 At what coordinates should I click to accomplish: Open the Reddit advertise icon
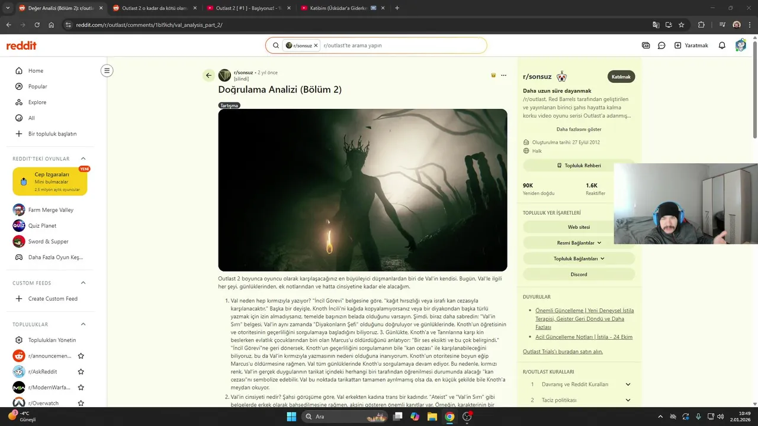click(645, 46)
